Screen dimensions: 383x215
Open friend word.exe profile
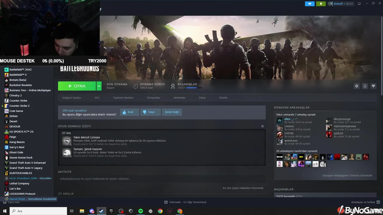coord(291,141)
